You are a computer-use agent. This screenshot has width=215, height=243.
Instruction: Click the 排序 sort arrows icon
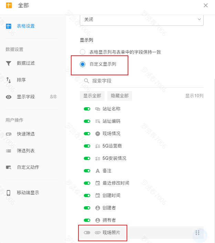(9, 80)
